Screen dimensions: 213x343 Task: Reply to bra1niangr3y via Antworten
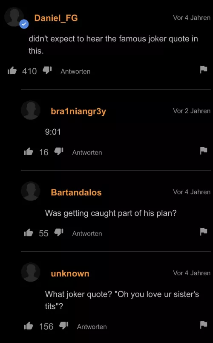click(x=87, y=152)
